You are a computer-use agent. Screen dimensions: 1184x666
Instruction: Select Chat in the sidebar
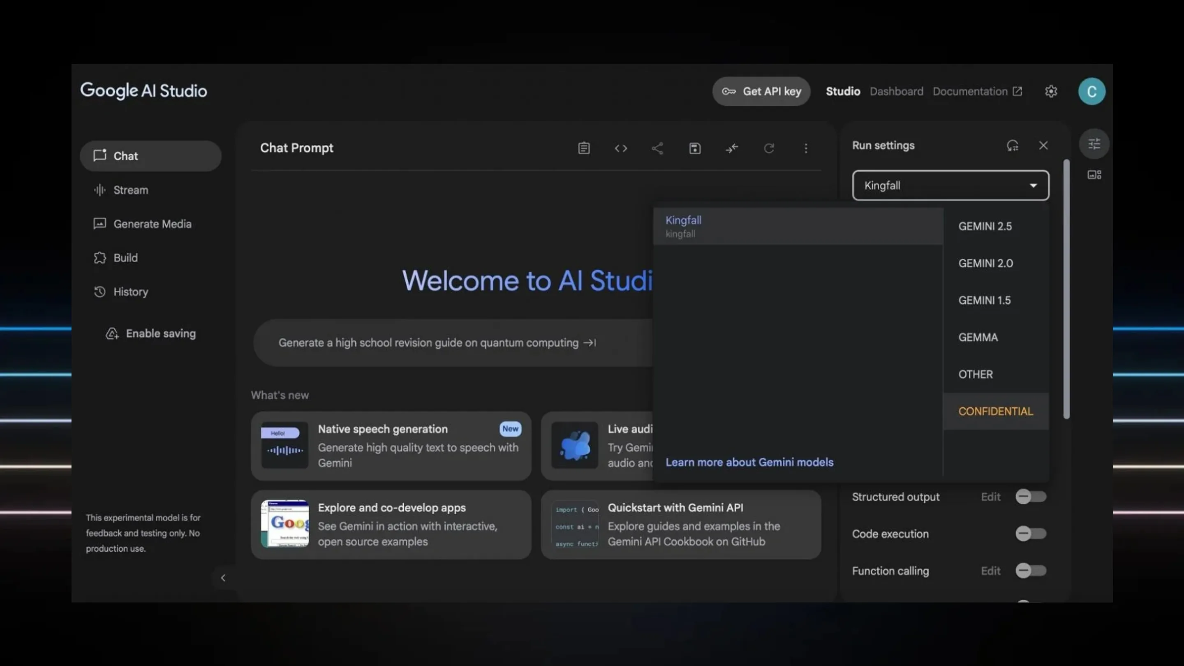coord(151,156)
